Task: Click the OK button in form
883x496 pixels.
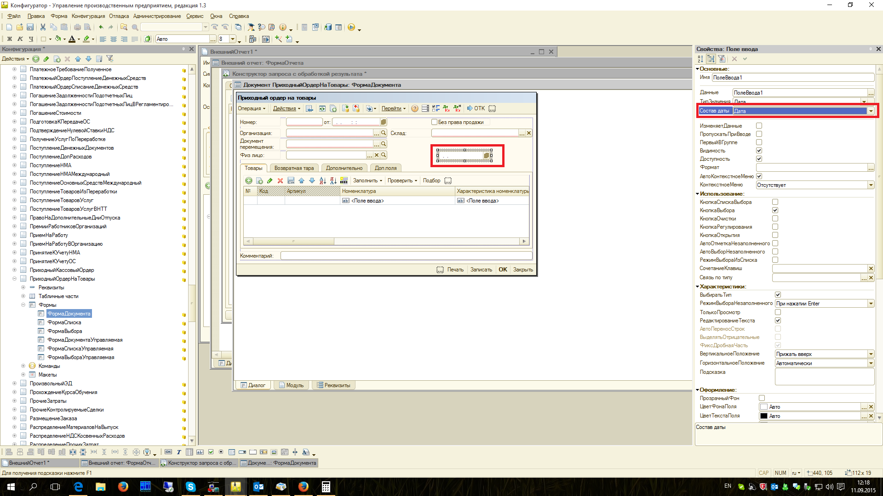Action: click(x=503, y=270)
